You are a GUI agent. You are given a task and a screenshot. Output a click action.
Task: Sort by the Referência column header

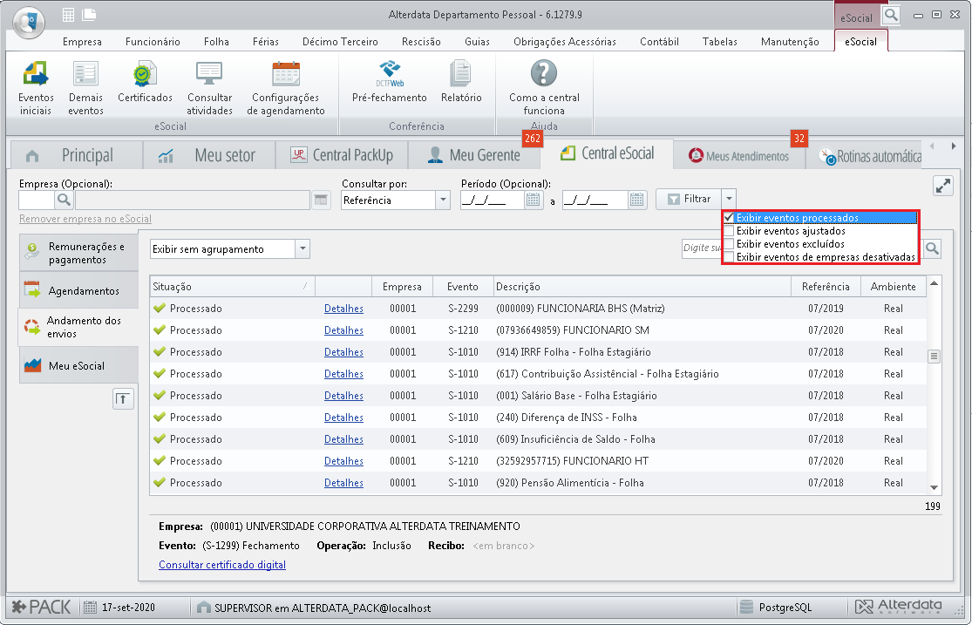click(x=826, y=287)
